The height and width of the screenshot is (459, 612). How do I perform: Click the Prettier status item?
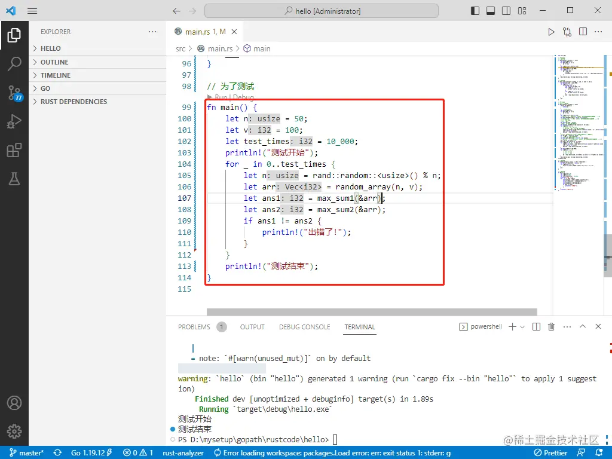(550, 453)
